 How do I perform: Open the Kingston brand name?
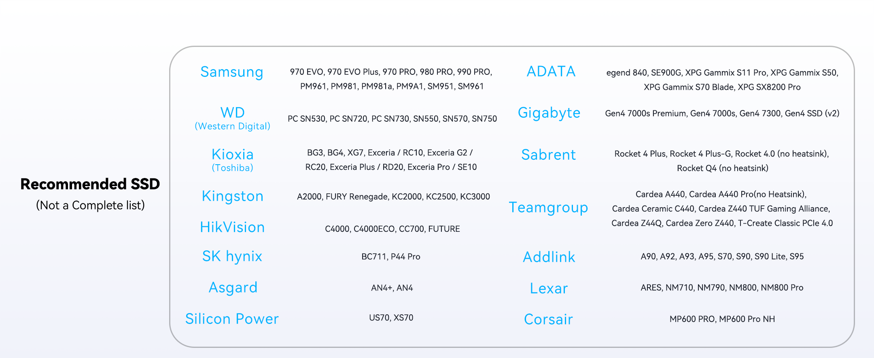(x=232, y=196)
